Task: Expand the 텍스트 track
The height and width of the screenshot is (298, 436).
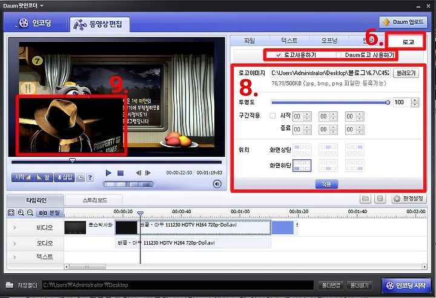Action: tap(15, 257)
